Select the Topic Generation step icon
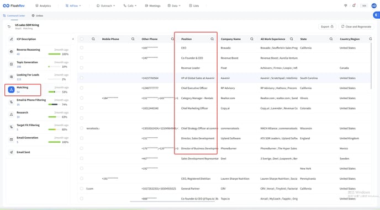 tap(11, 64)
